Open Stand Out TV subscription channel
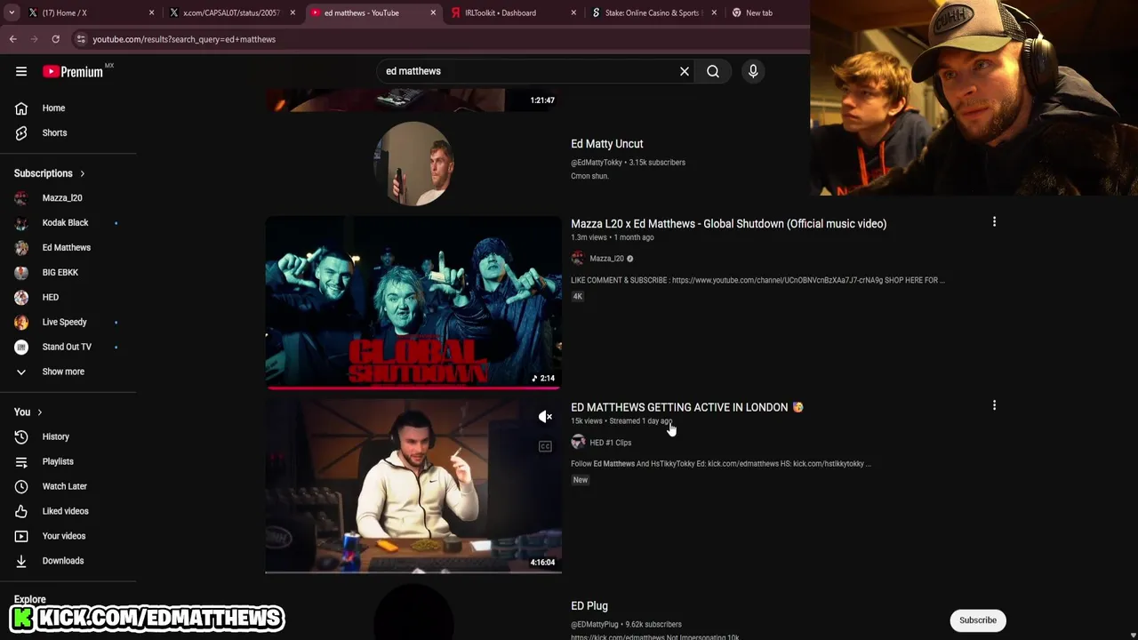 [68, 348]
